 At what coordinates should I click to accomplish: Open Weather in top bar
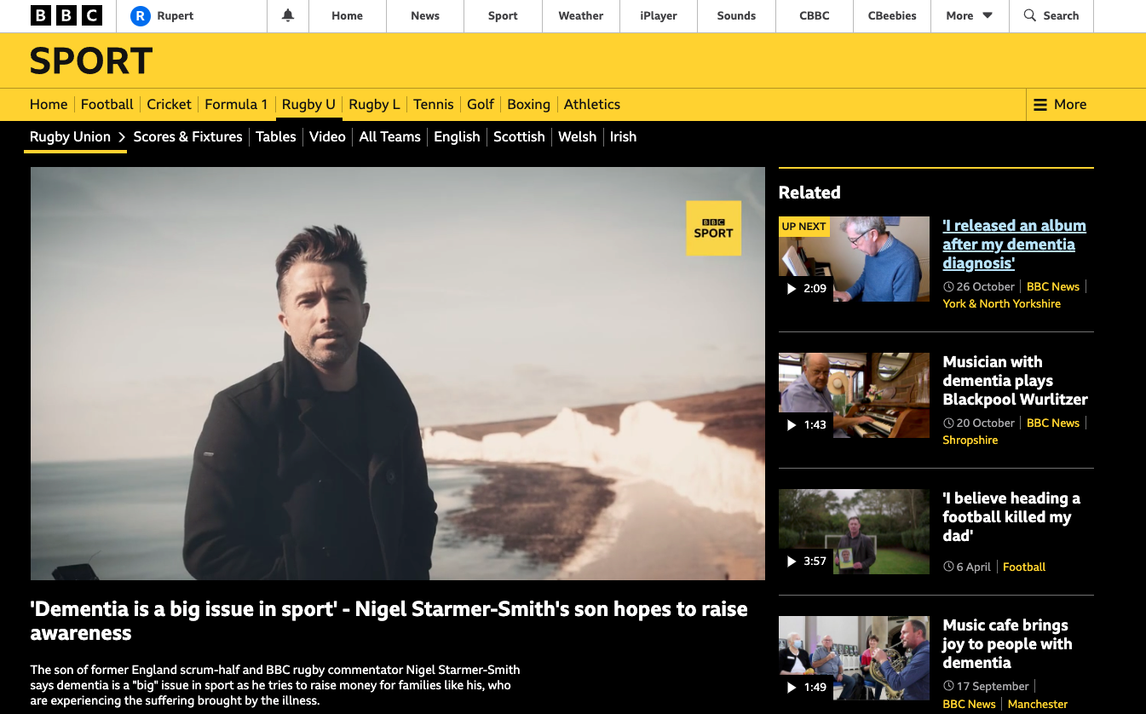tap(581, 15)
